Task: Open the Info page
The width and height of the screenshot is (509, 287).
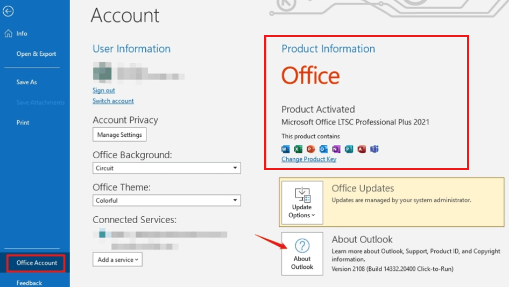Action: click(x=22, y=33)
